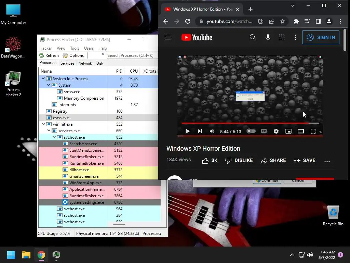The width and height of the screenshot is (350, 263).
Task: Click the Search Processes field
Action: click(132, 55)
